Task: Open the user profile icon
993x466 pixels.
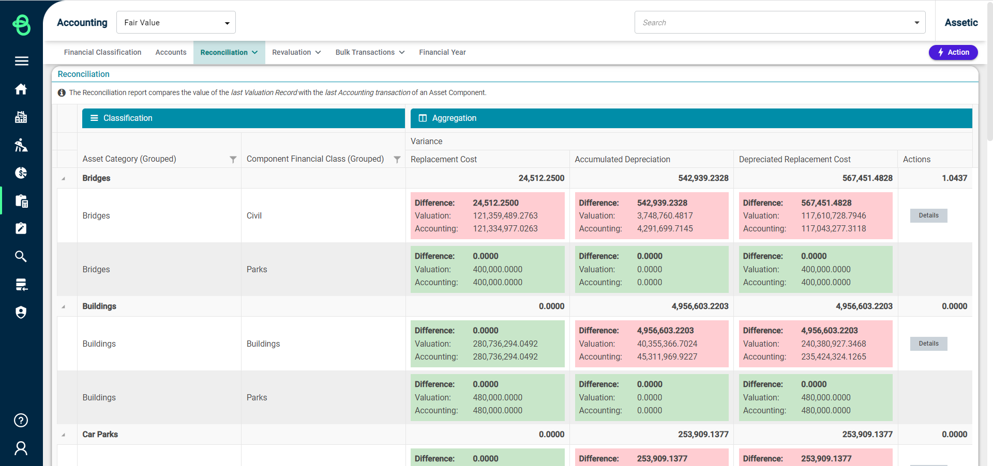Action: [x=21, y=448]
